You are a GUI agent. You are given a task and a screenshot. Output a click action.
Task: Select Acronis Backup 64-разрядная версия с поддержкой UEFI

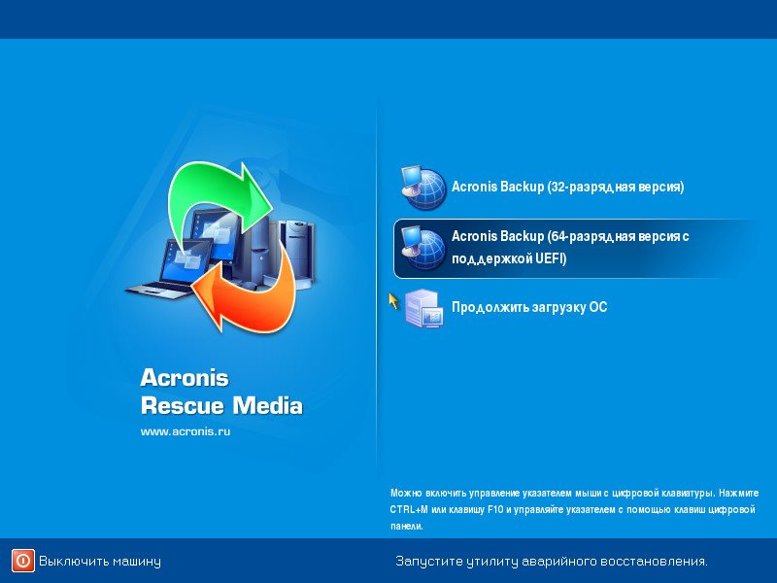(x=575, y=249)
